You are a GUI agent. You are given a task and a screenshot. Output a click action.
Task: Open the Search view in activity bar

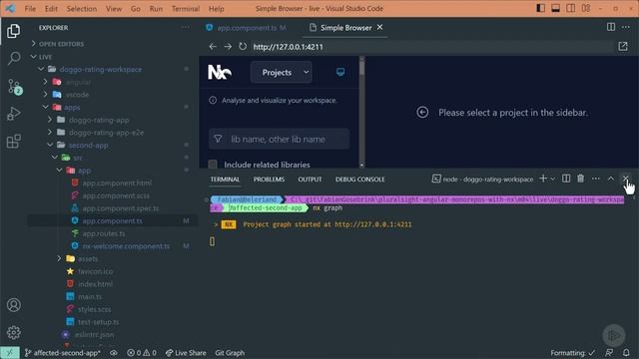click(13, 58)
